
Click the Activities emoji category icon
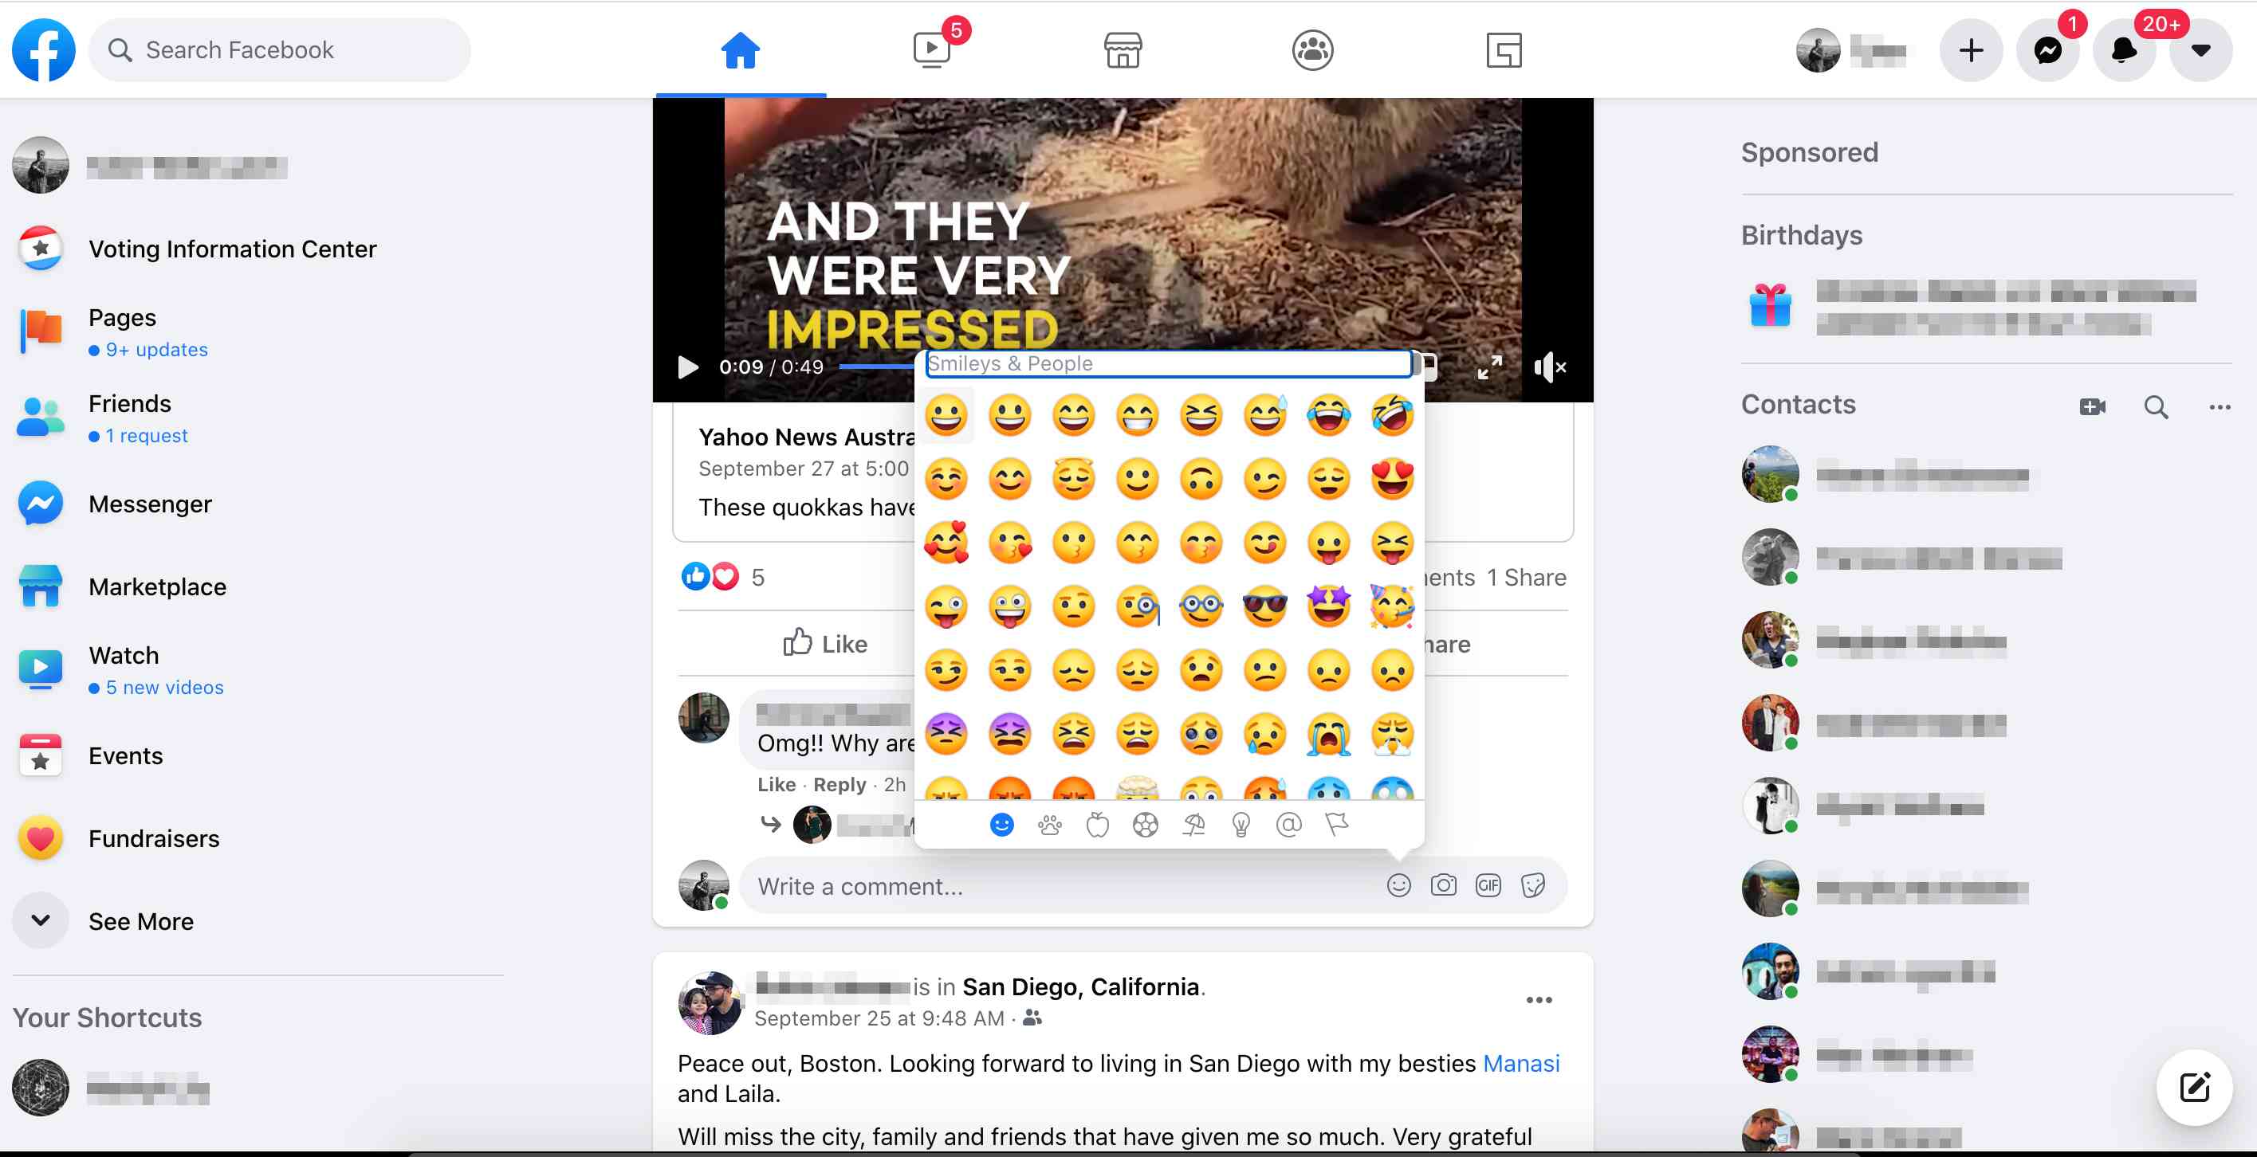[1144, 823]
